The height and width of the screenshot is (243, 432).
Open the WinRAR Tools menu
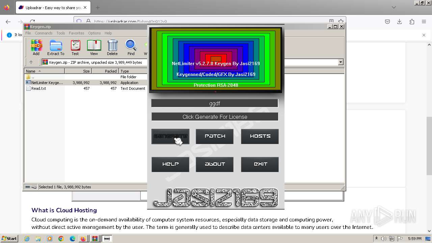pos(61,33)
